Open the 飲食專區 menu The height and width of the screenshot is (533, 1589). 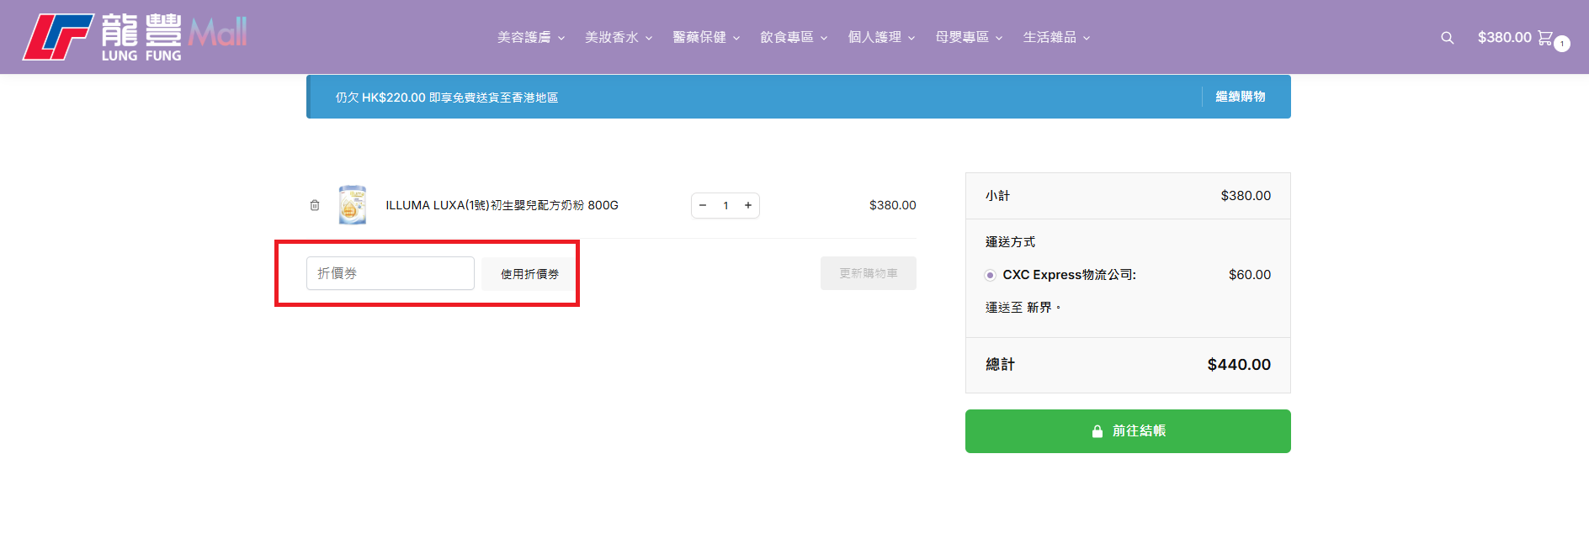coord(793,38)
